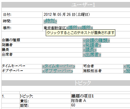Click the 時間: label cell
This screenshot has width=130, height=109.
click(22, 21)
